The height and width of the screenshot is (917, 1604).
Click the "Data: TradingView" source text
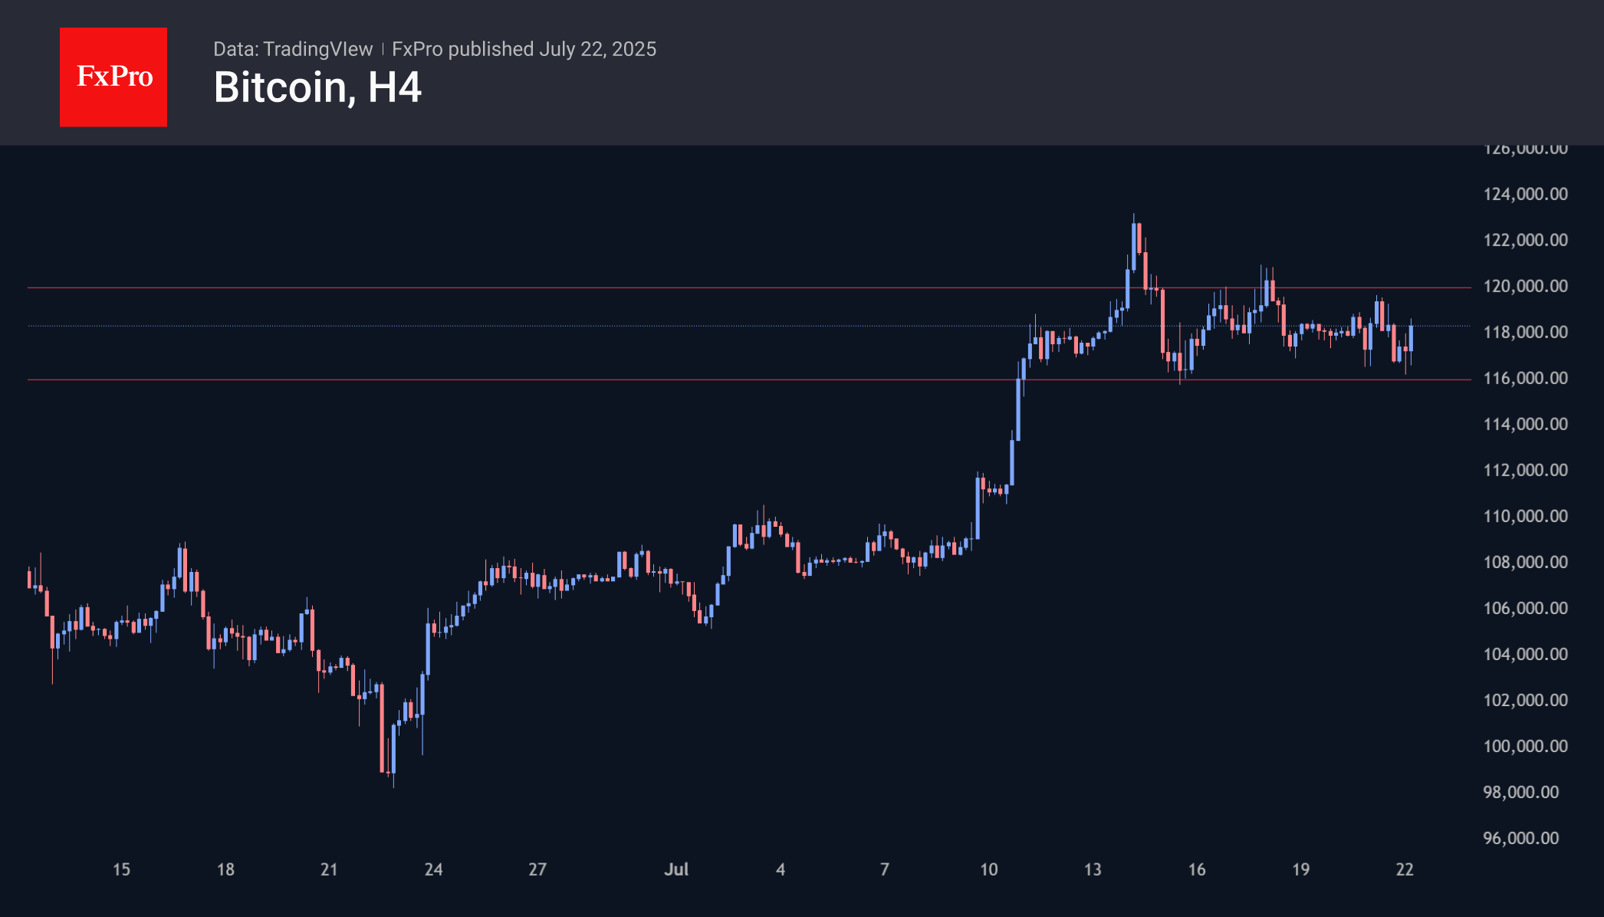pos(293,49)
